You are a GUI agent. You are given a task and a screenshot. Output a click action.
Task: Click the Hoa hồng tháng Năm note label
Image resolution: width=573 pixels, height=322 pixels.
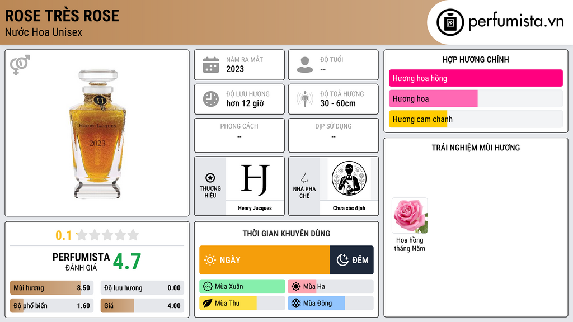tap(410, 244)
